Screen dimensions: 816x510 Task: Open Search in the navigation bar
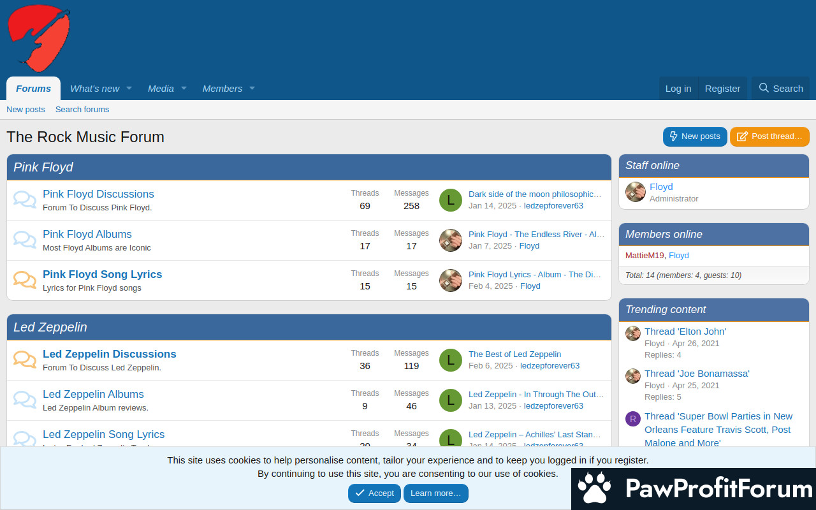click(781, 89)
